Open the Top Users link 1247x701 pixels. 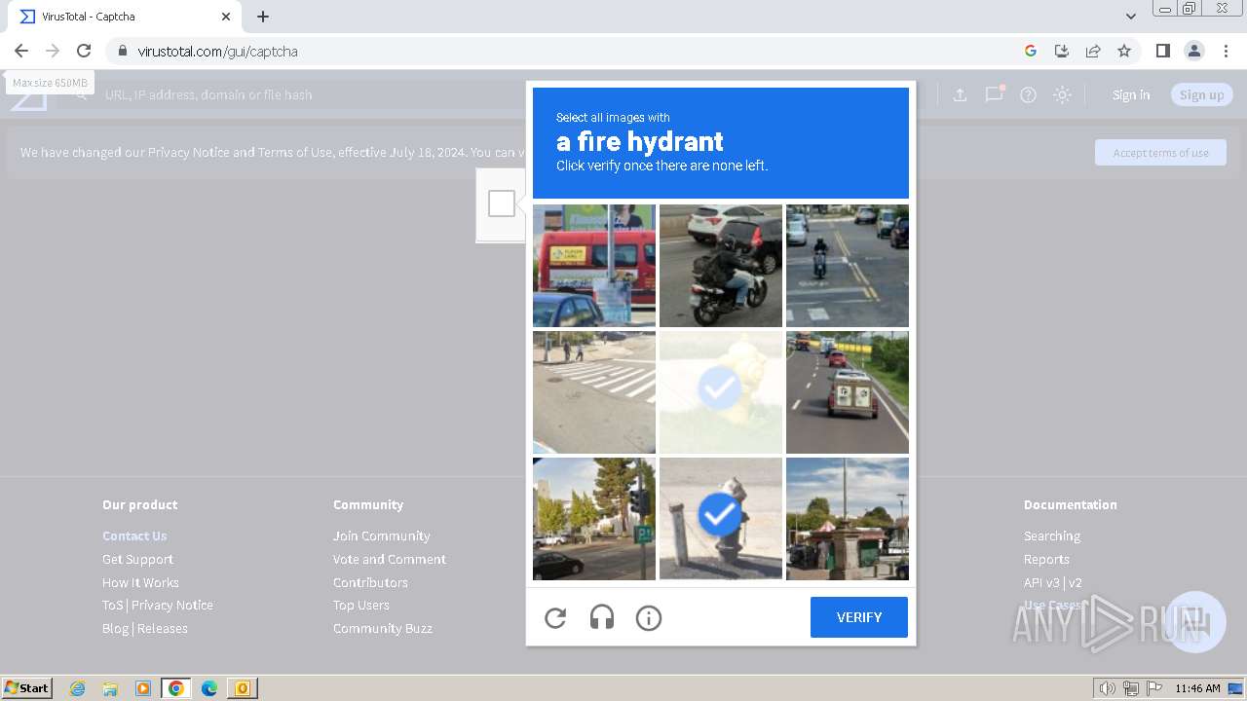361,605
